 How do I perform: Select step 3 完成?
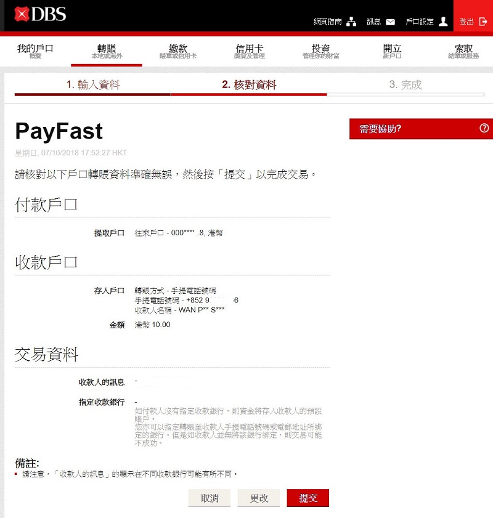(405, 85)
